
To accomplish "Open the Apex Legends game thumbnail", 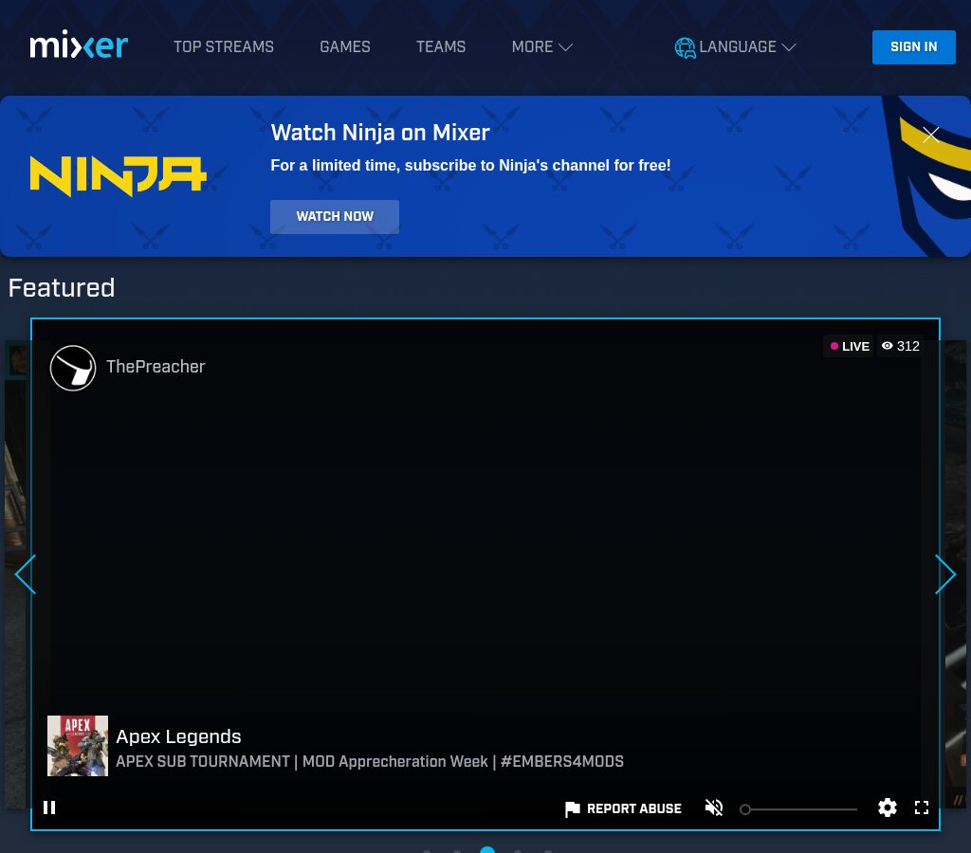I will click(x=78, y=746).
